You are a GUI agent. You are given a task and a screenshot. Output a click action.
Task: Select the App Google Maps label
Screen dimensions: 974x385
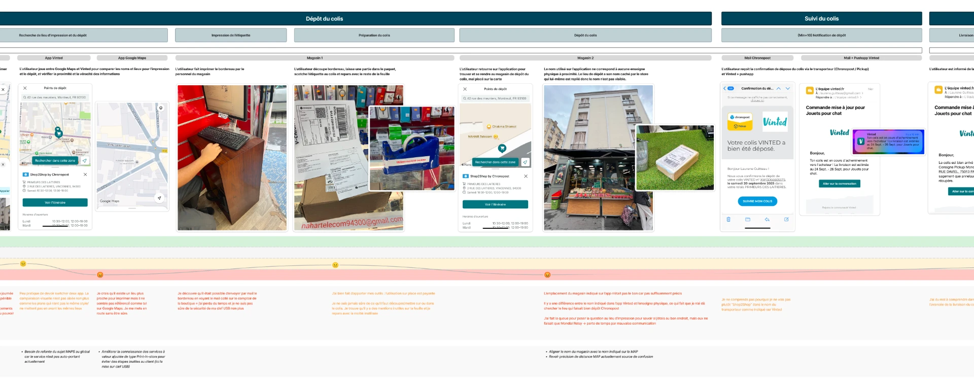[132, 58]
